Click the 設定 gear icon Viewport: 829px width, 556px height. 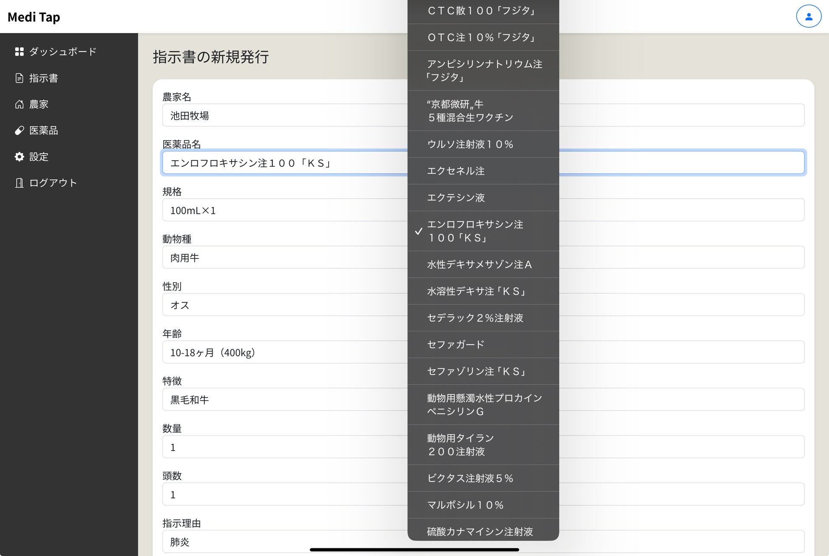19,157
